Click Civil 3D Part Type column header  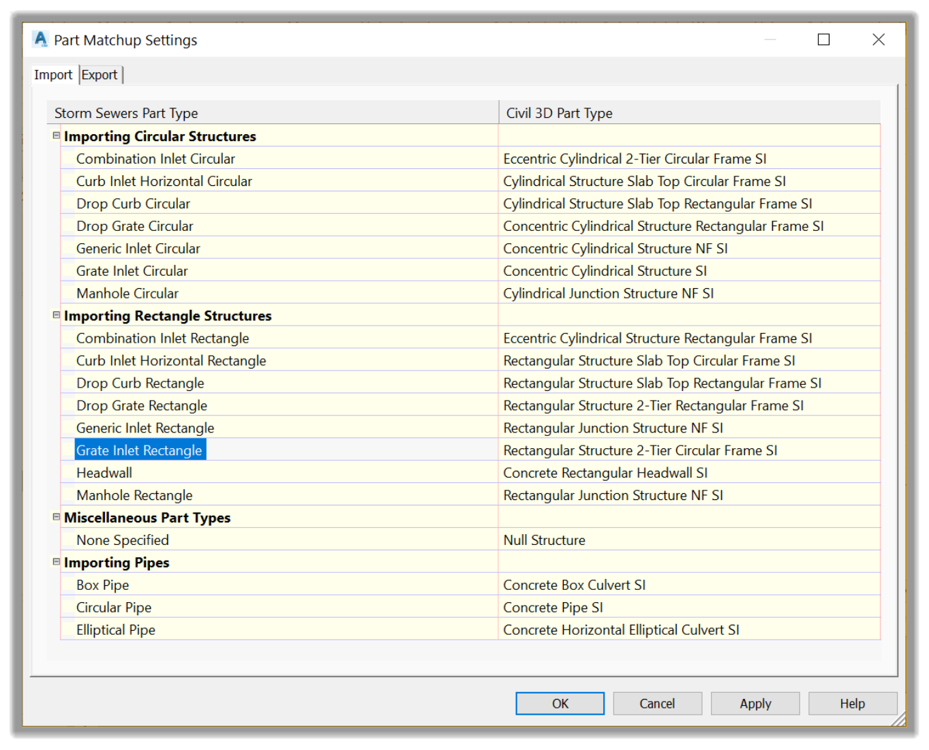point(690,113)
